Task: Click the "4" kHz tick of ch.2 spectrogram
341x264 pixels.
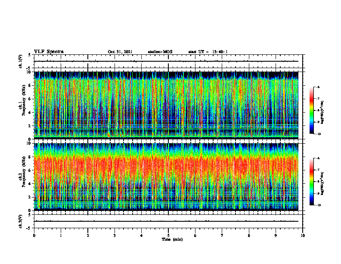Action: tap(29, 184)
